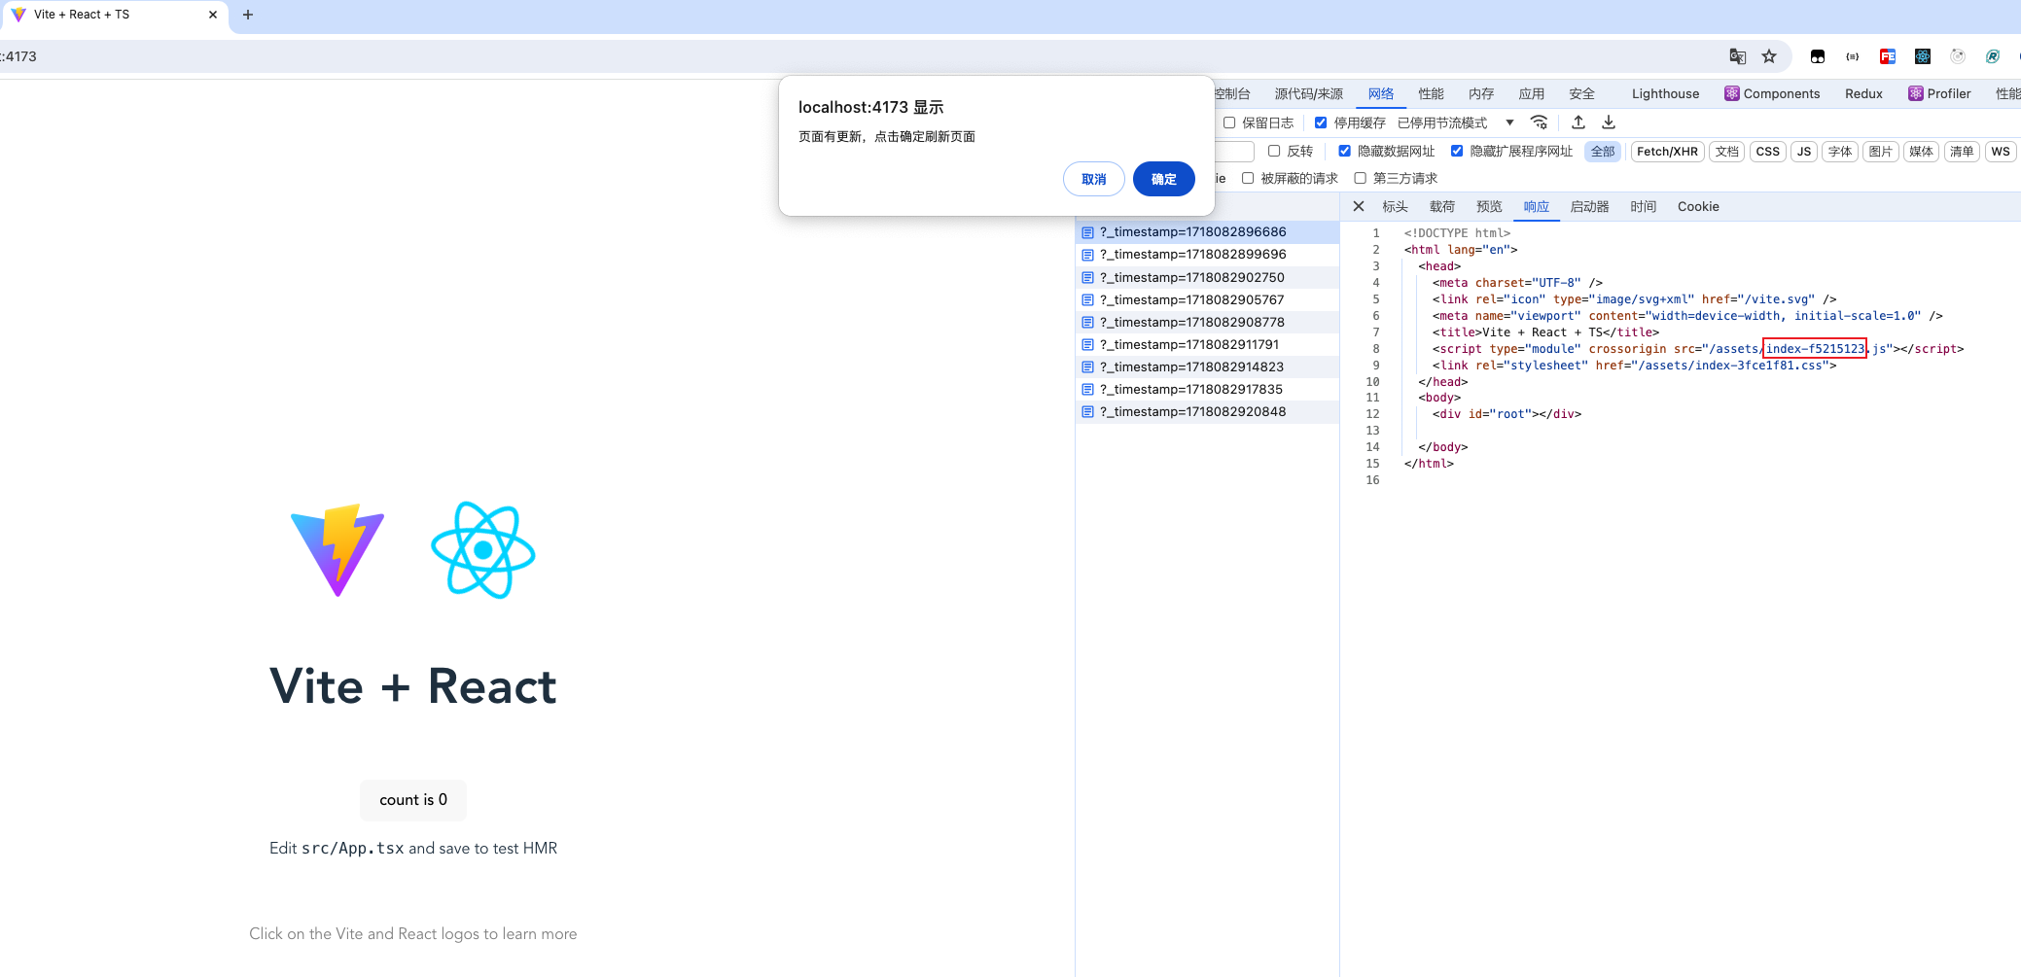Viewport: 2021px width, 977px height.
Task: Click 确定 to refresh the page
Action: click(1164, 179)
